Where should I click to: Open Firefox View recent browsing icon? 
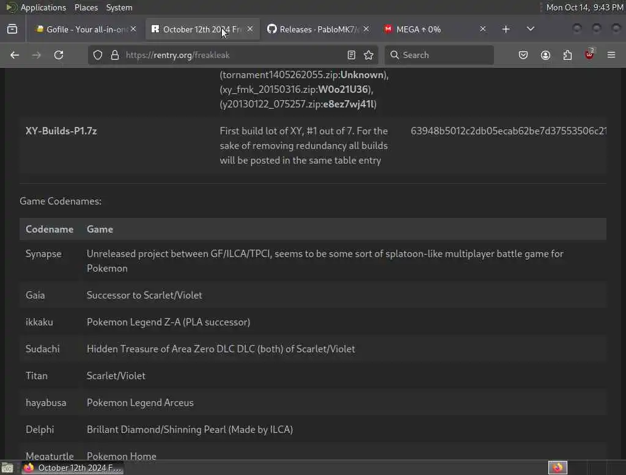pos(12,29)
